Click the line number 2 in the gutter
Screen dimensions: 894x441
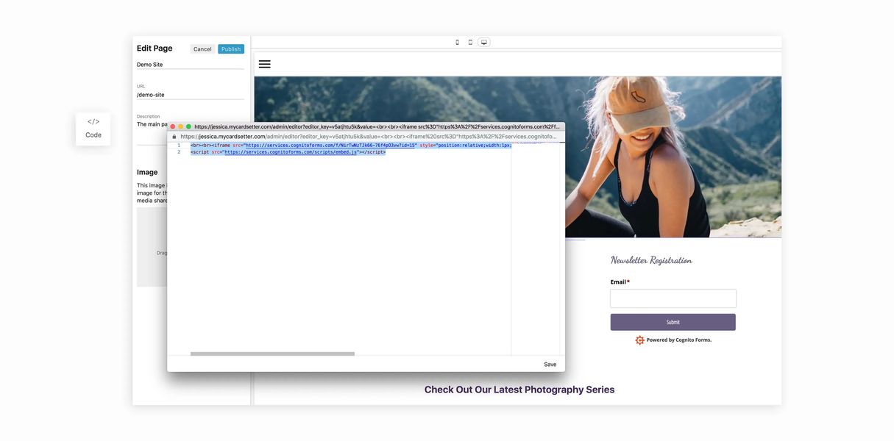[x=178, y=152]
